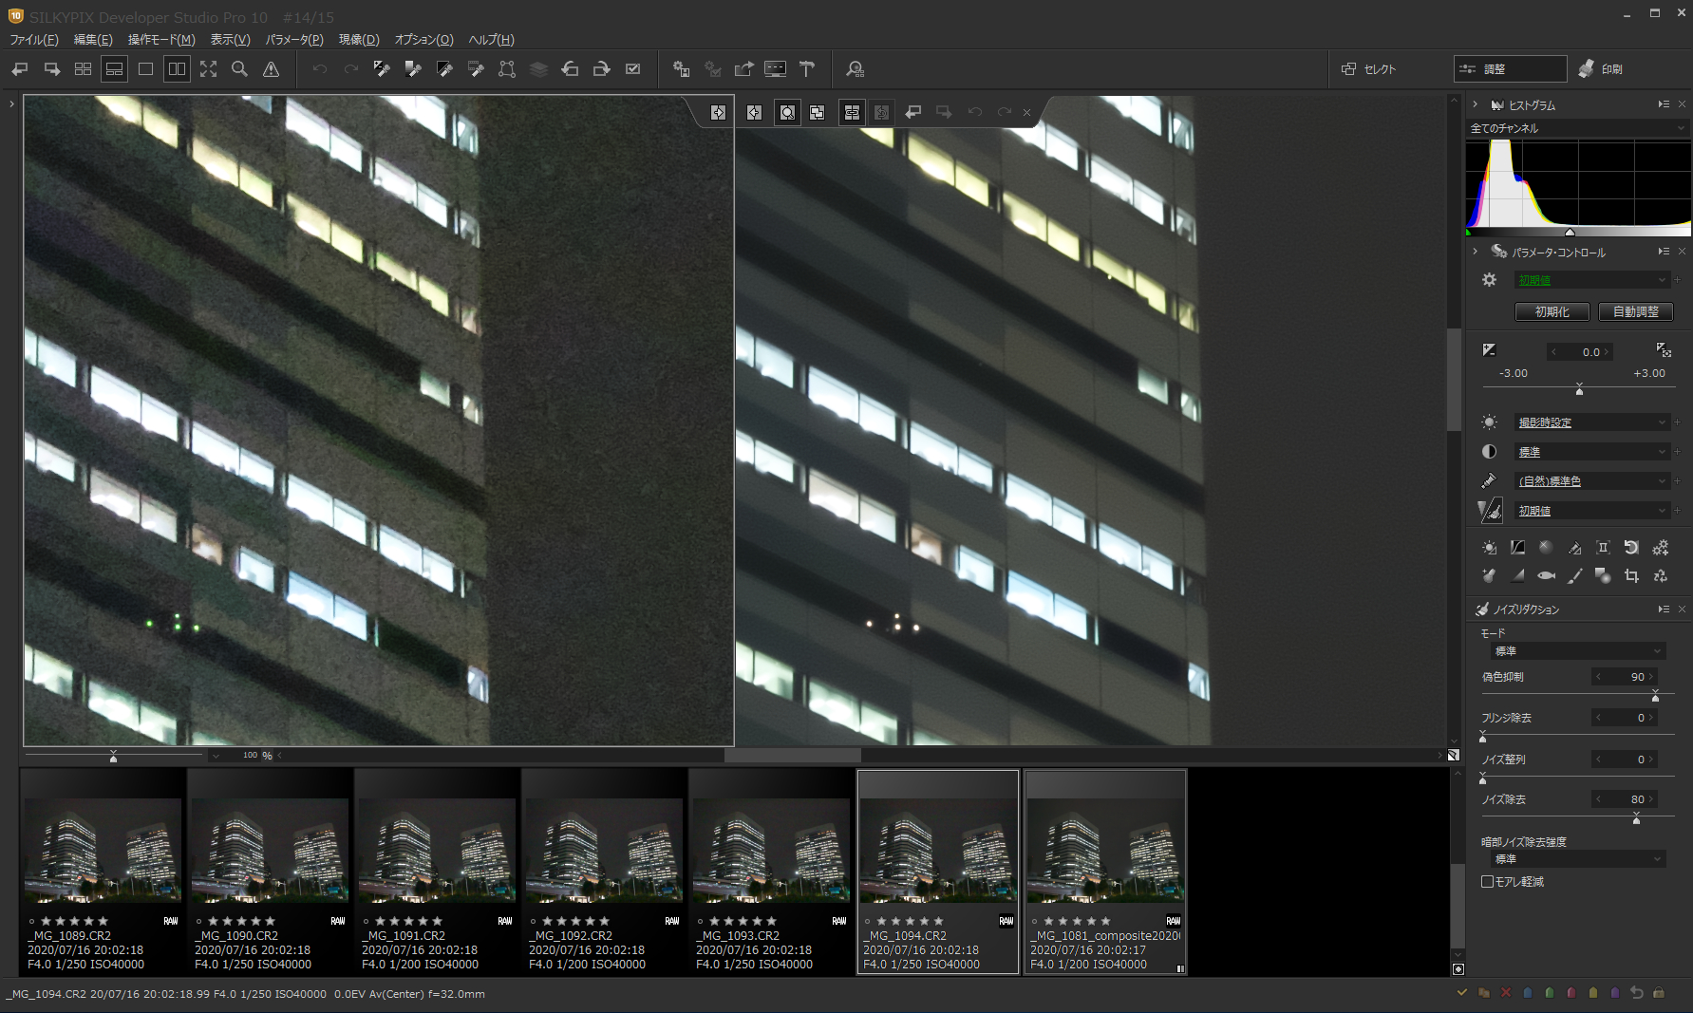1693x1013 pixels.
Task: Click the close X button above the right preview
Action: pyautogui.click(x=1026, y=113)
